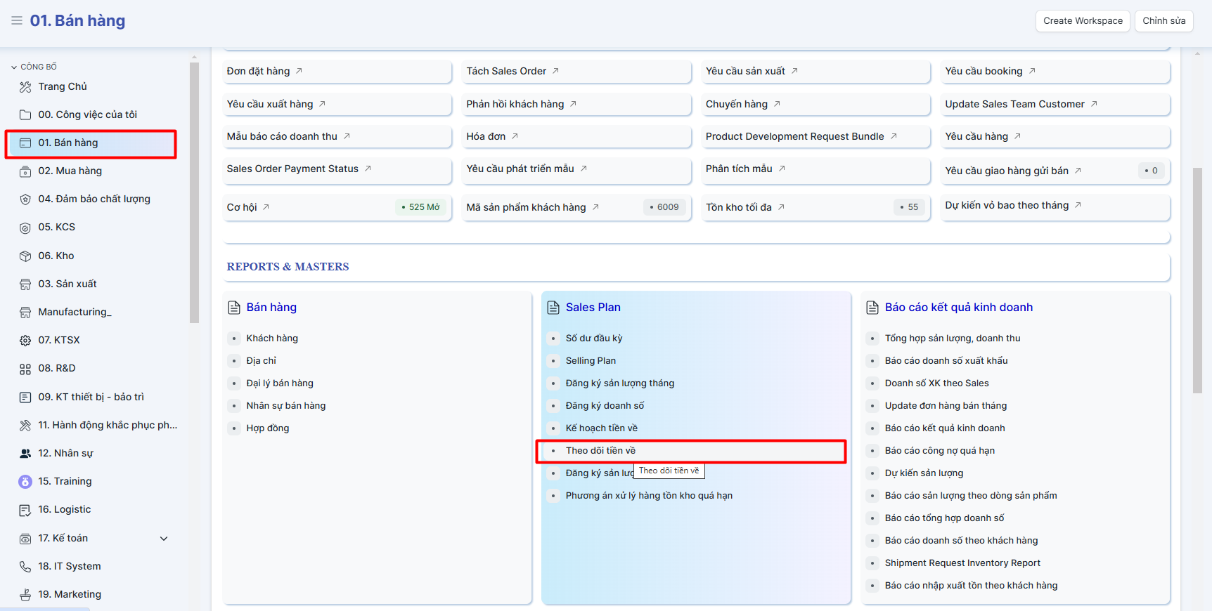Viewport: 1212px width, 611px height.
Task: Click the 07. KTSX gear icon
Action: (25, 341)
